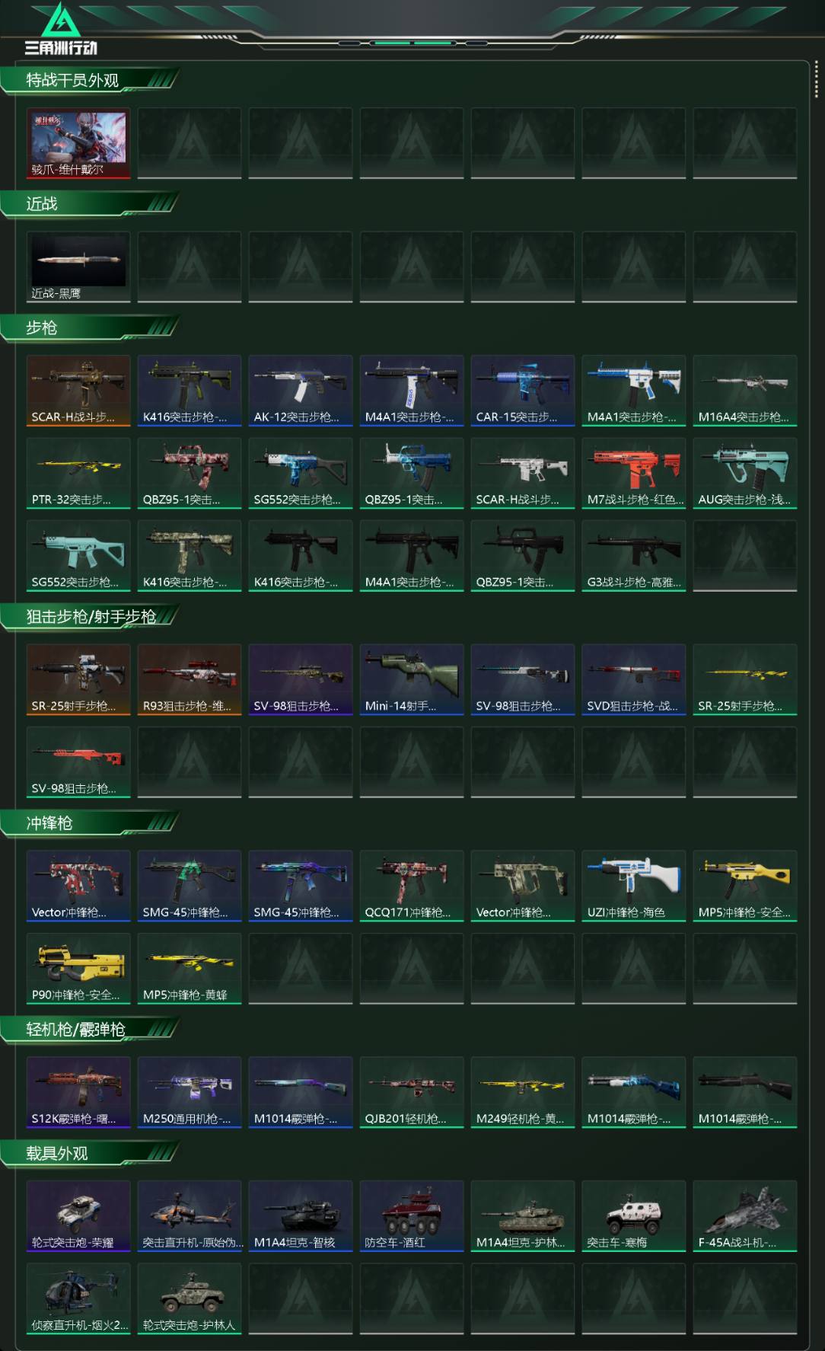Screen dimensions: 825x1351
Task: Choose the AK-12突击步枪 skin
Action: click(x=301, y=391)
